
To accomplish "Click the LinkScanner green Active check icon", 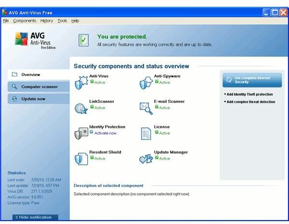I will 92,107.
